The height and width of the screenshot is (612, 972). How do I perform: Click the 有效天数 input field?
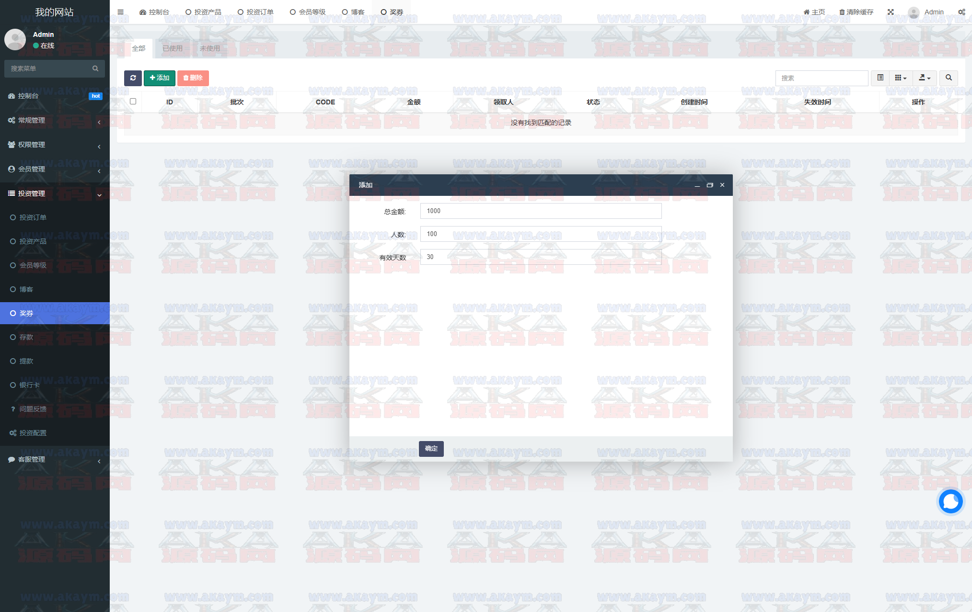tap(541, 257)
